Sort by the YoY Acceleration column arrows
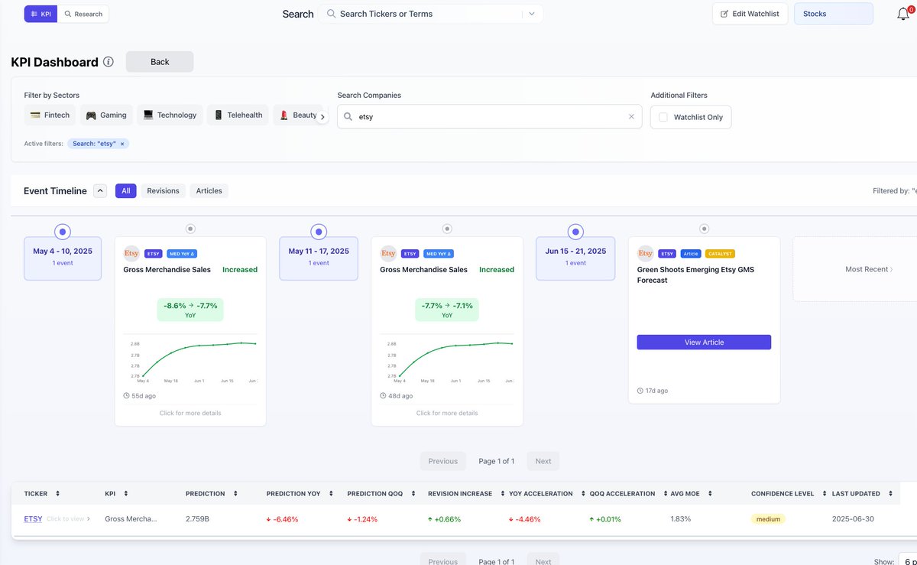This screenshot has height=565, width=917. pos(582,494)
